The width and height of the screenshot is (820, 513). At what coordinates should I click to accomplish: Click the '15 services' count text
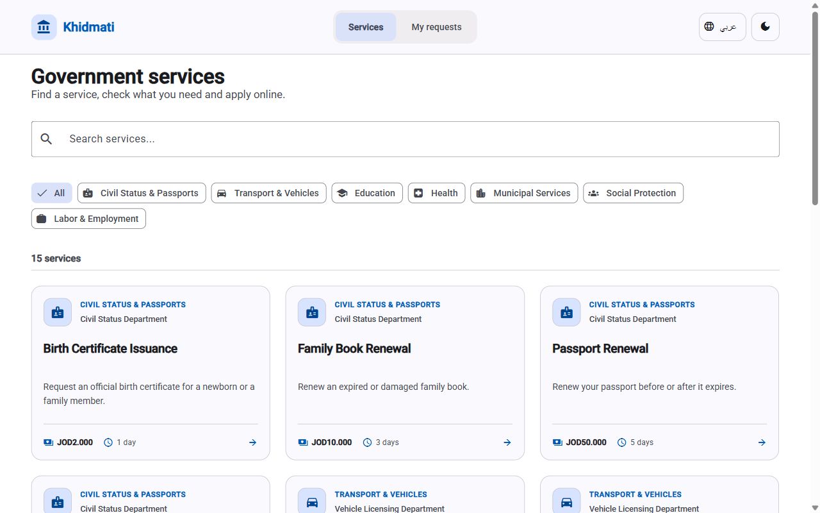tap(56, 258)
